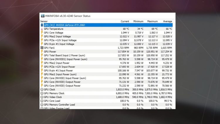Screen dimensions: 220x124
Task: Click the fan icon beside GPU Fan1
Action: pos(42,48)
